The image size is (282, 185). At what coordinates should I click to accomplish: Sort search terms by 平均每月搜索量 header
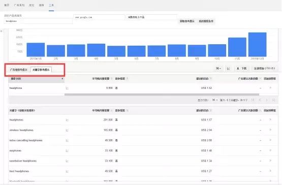(x=101, y=79)
